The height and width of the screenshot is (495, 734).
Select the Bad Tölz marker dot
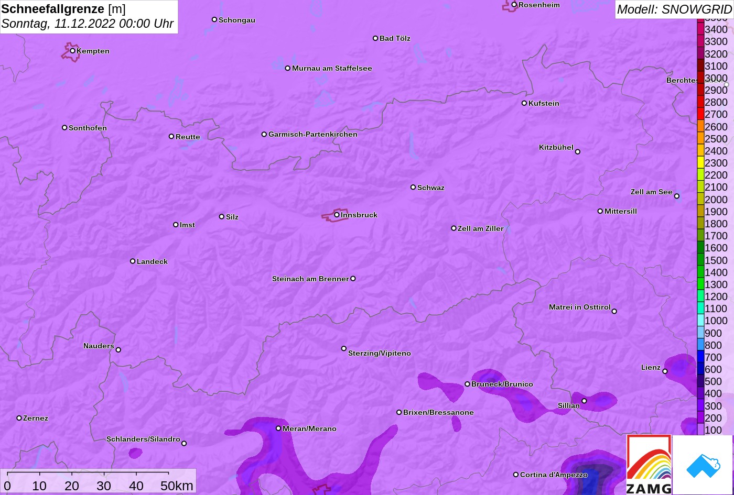click(375, 38)
